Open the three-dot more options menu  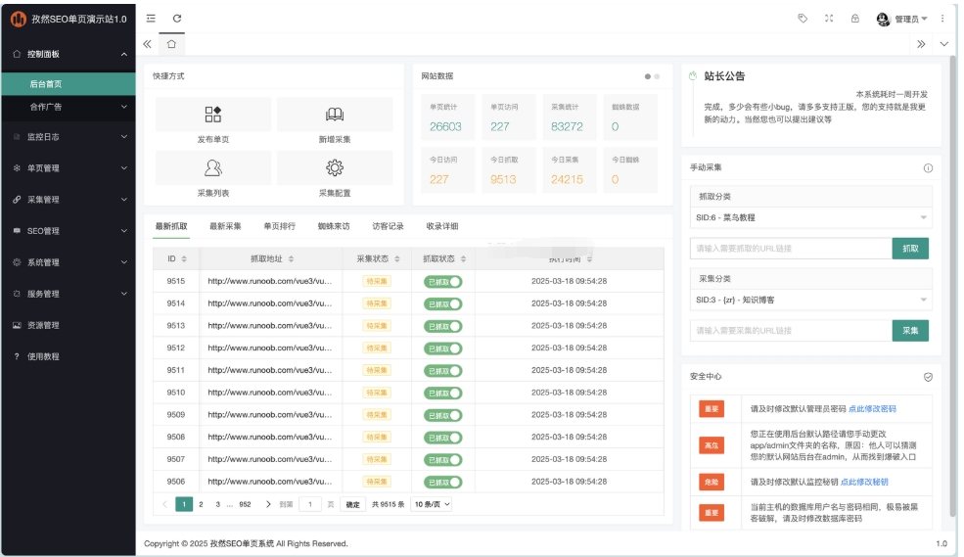tap(942, 19)
